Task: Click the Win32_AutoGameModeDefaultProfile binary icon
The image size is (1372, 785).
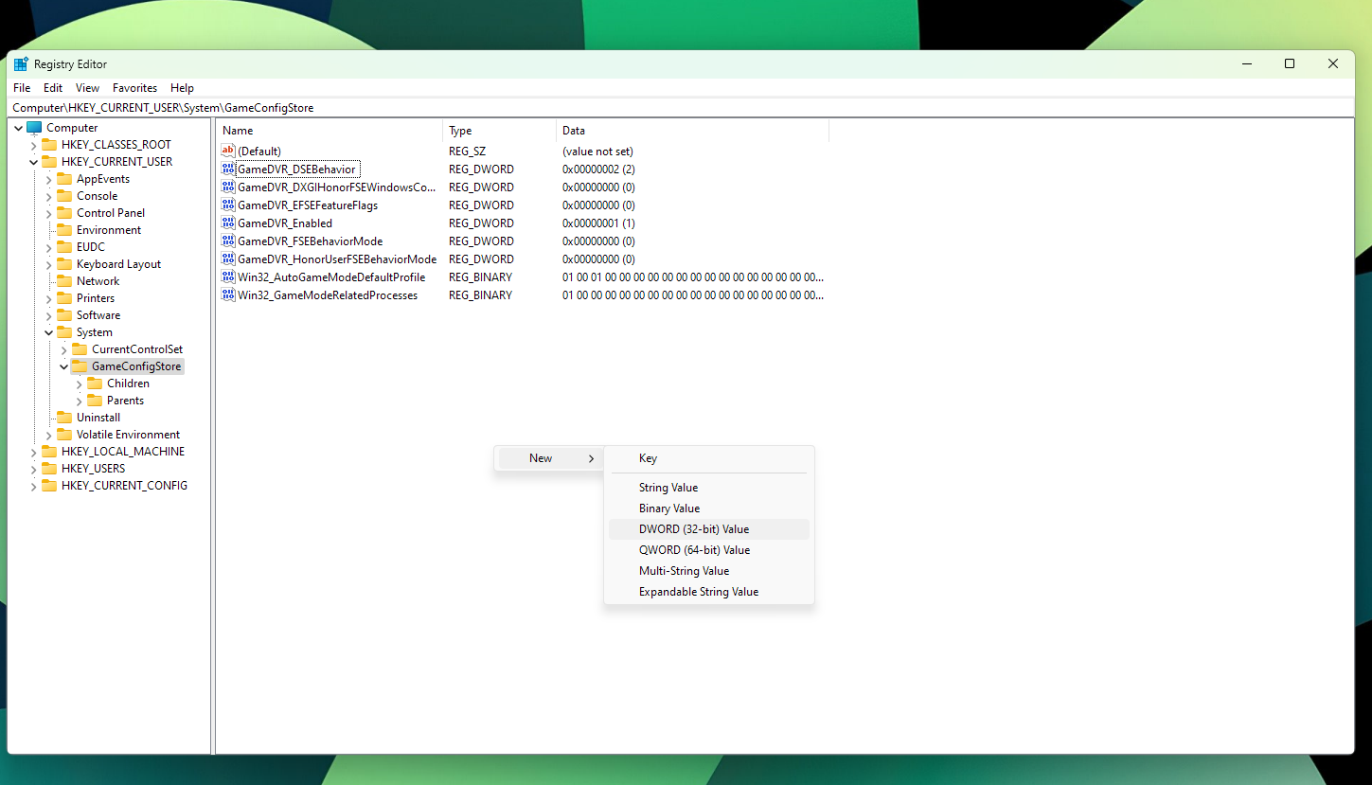Action: (227, 277)
